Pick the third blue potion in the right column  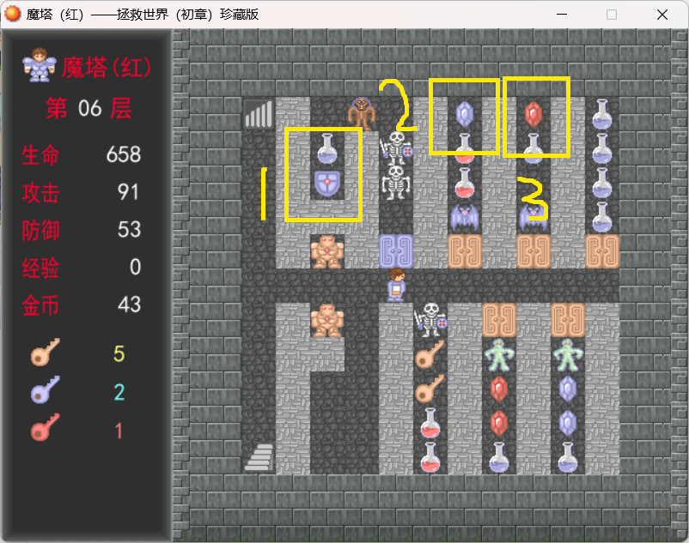click(x=601, y=183)
